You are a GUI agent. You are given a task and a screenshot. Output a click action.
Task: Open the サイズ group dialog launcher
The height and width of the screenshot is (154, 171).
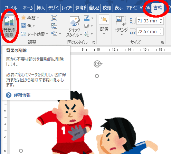pyautogui.click(x=162, y=43)
